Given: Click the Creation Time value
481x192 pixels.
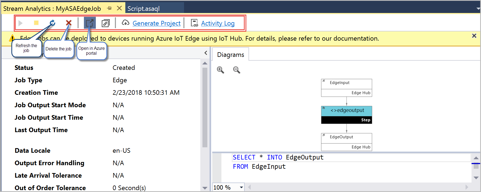Looking at the screenshot, I should pyautogui.click(x=146, y=93).
